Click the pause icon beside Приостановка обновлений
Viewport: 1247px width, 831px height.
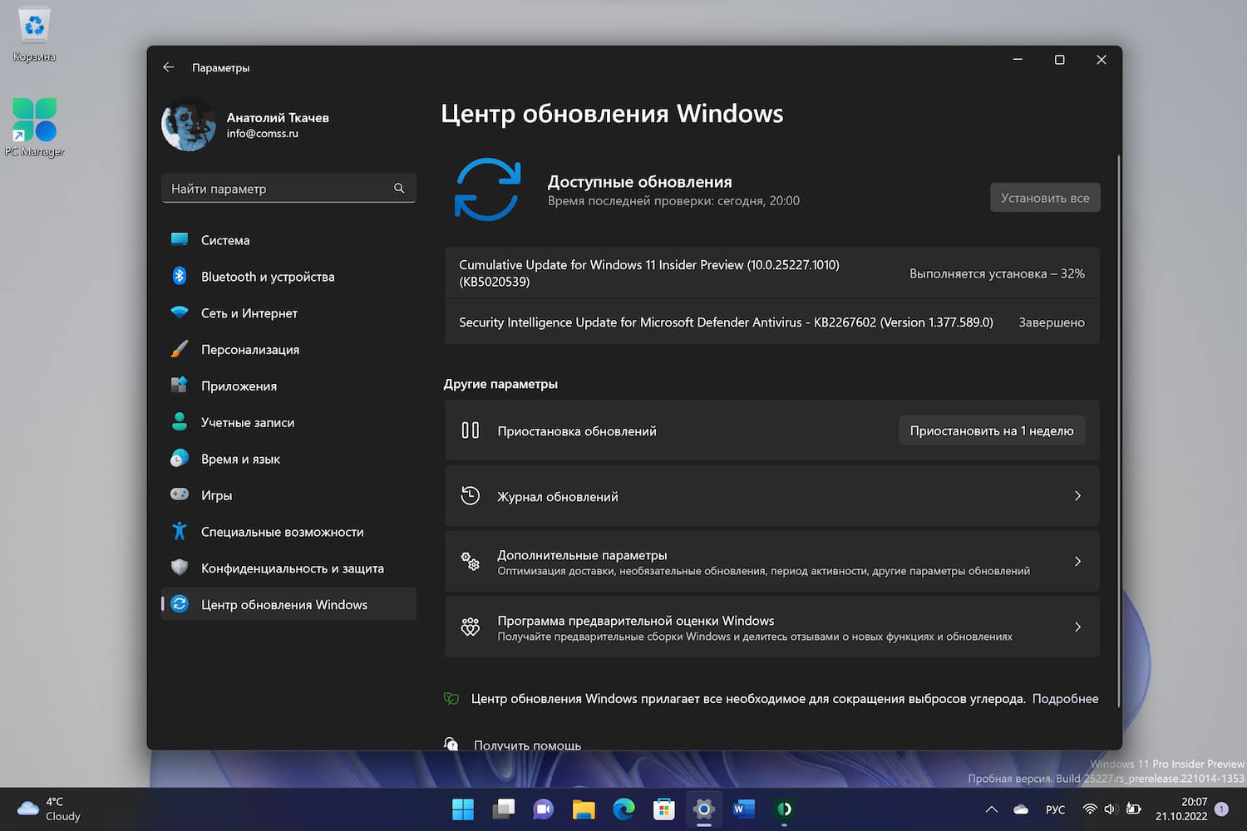click(471, 430)
